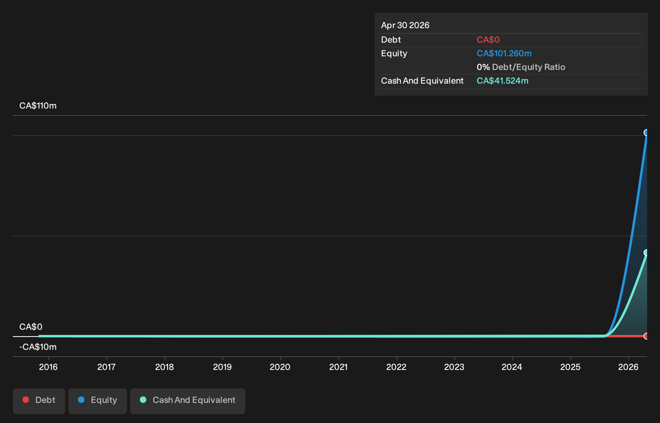This screenshot has height=423, width=660.
Task: Click the 2017 x-axis label
Action: tap(107, 367)
